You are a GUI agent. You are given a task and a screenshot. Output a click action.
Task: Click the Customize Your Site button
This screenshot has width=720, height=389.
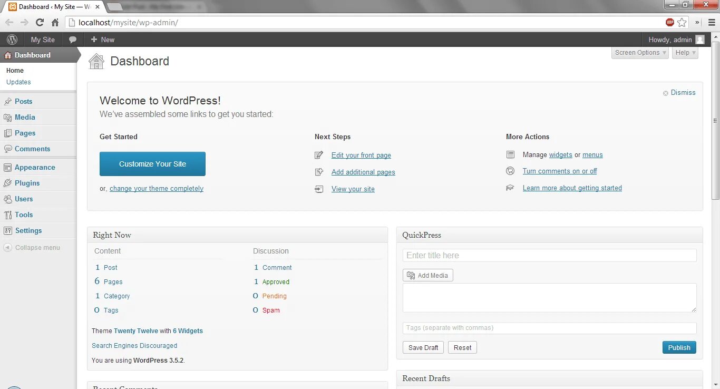tap(152, 164)
